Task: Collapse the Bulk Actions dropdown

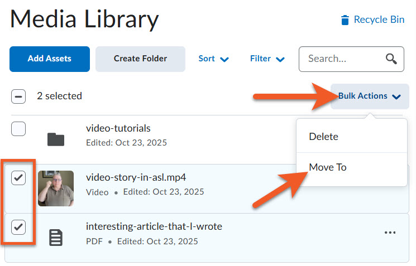Action: [370, 96]
